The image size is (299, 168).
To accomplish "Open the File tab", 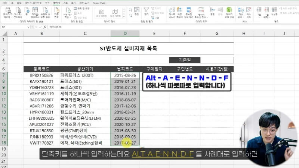I will 5,3.
